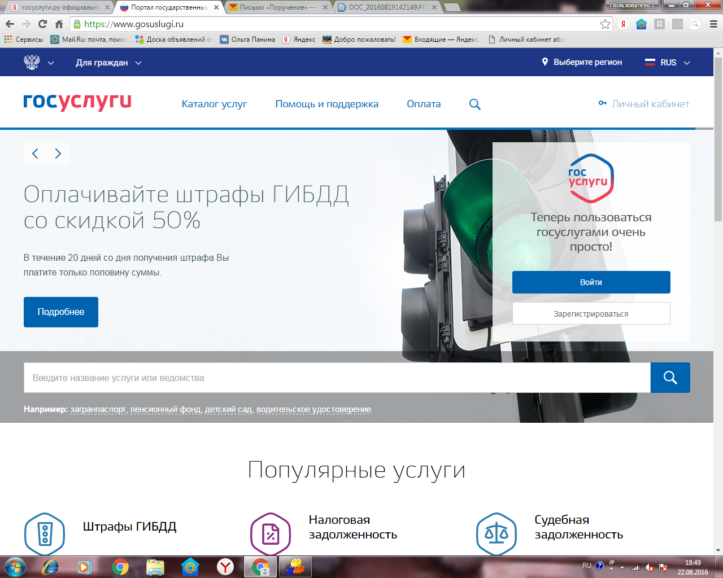Click the browser Back arrow
Viewport: 723px width, 578px height.
coord(10,24)
